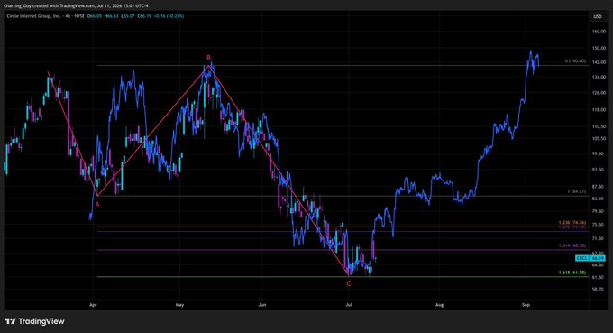This screenshot has width=613, height=333.
Task: Click the Aug label on time axis
Action: click(439, 304)
